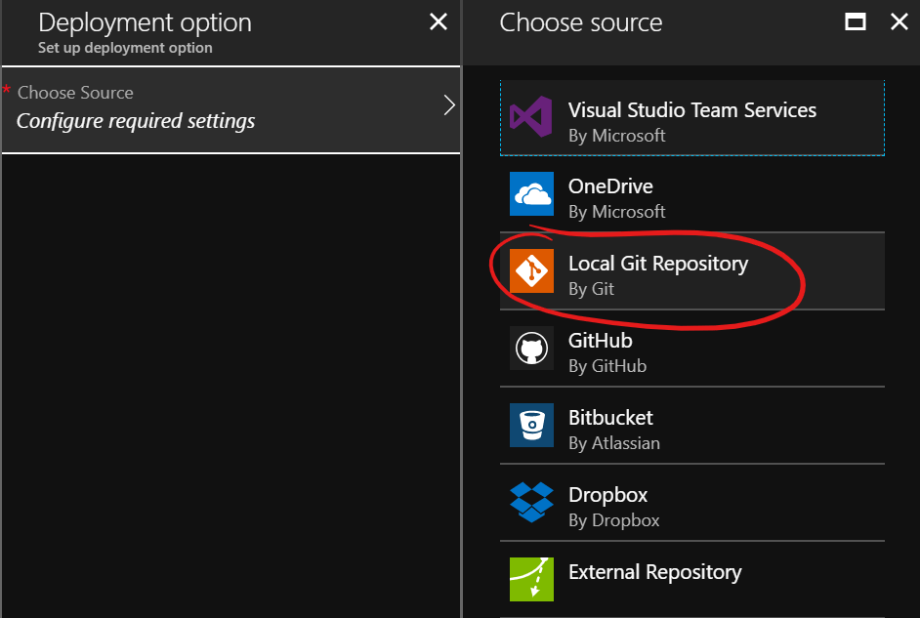Close the Deployment option blade
Image resolution: width=920 pixels, height=618 pixels.
coord(439,21)
